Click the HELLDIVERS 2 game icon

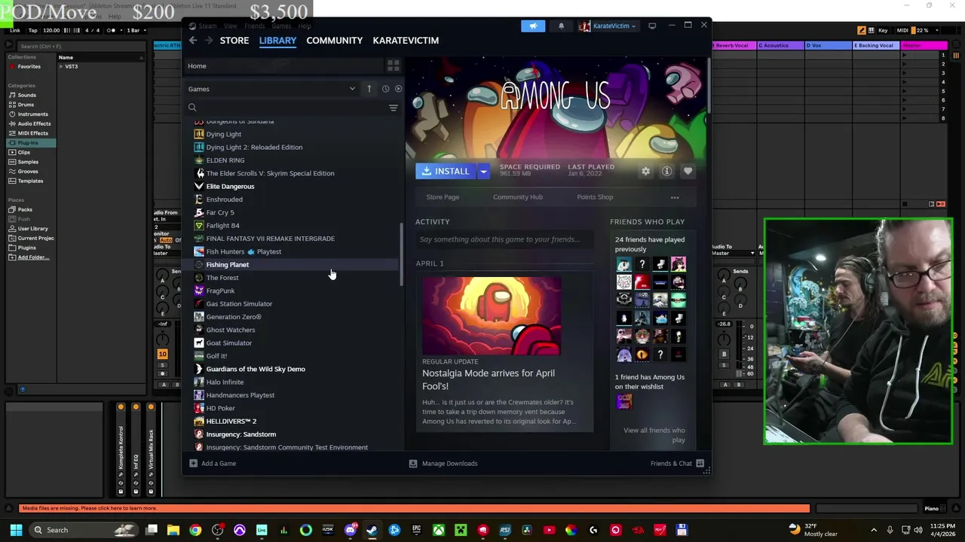[x=199, y=421]
